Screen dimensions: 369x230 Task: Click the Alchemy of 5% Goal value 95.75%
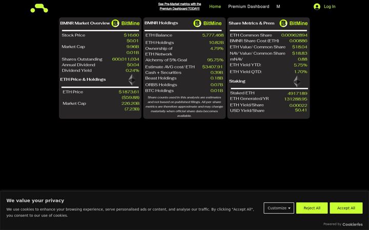(215, 60)
